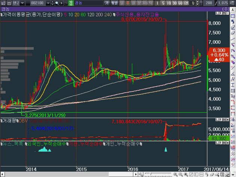
Task: Choose the 1 interval button
Action: pyautogui.click(x=157, y=3)
